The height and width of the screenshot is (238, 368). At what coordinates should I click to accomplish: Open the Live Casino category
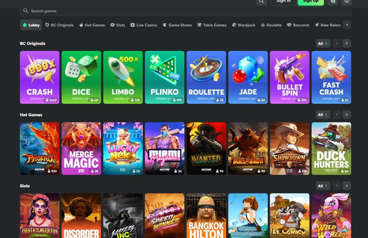tap(144, 25)
